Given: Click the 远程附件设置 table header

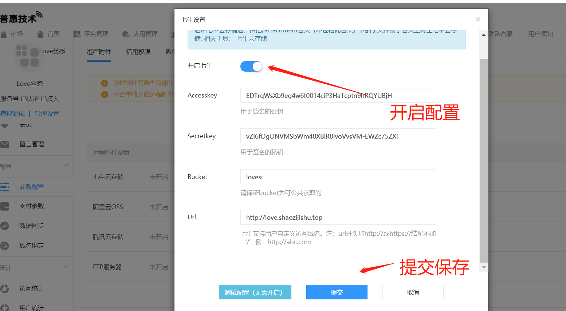Looking at the screenshot, I should click(111, 152).
